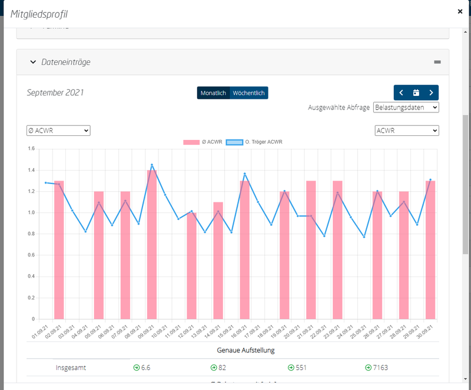The image size is (471, 390).
Task: Click the 1.0 y-axis label
Action: tap(31, 212)
